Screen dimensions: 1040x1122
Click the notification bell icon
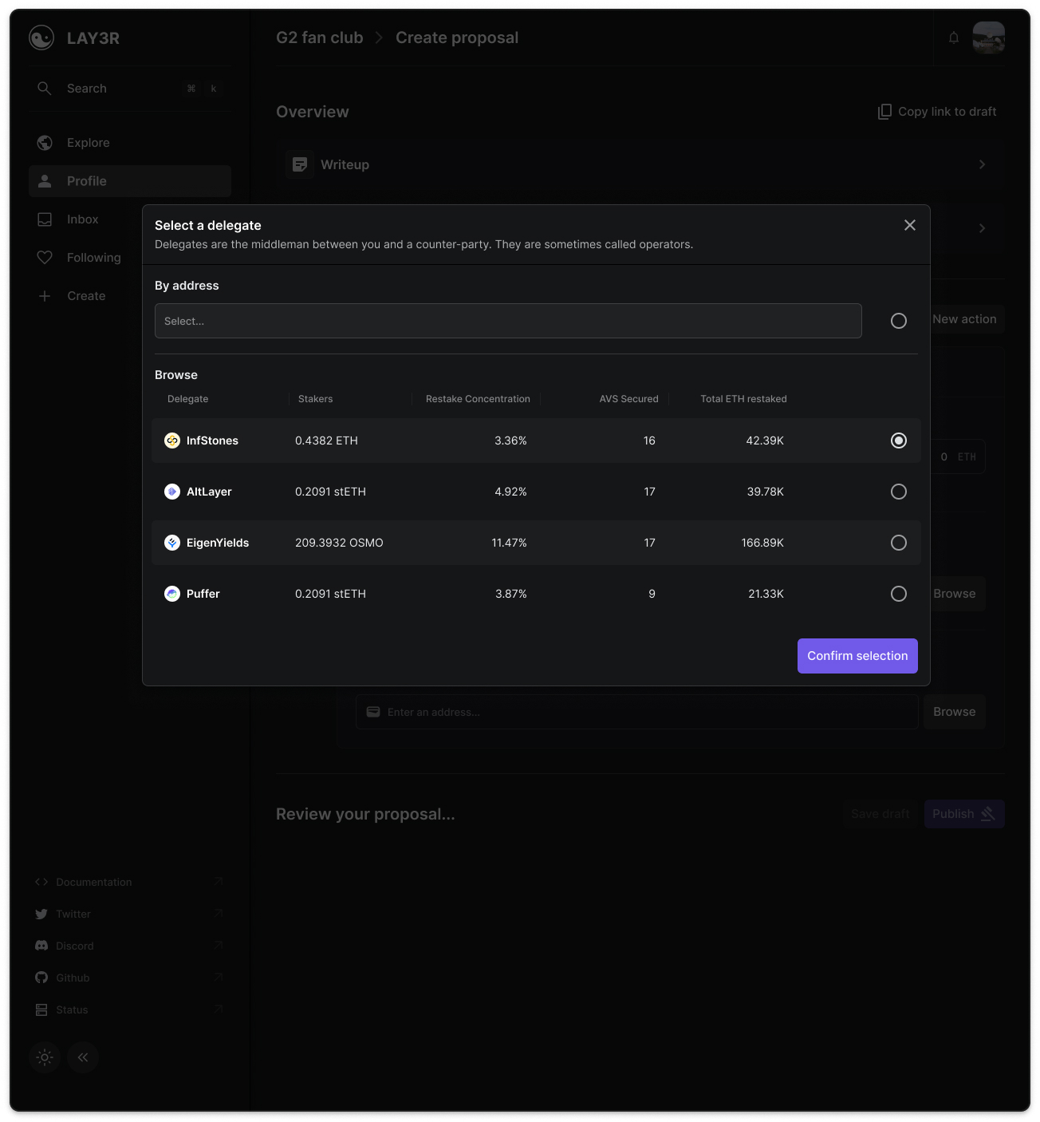[954, 38]
